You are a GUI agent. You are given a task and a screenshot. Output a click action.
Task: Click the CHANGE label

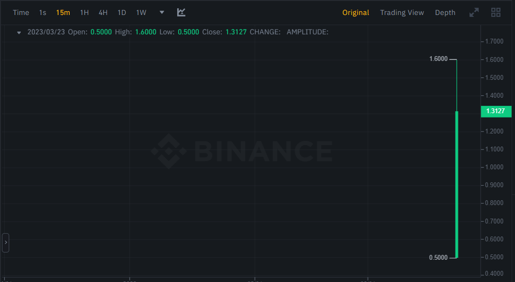265,32
